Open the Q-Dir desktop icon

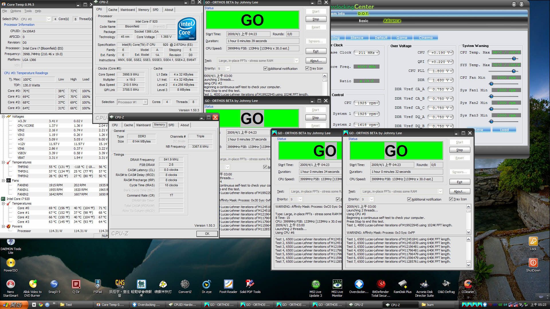[x=76, y=286]
